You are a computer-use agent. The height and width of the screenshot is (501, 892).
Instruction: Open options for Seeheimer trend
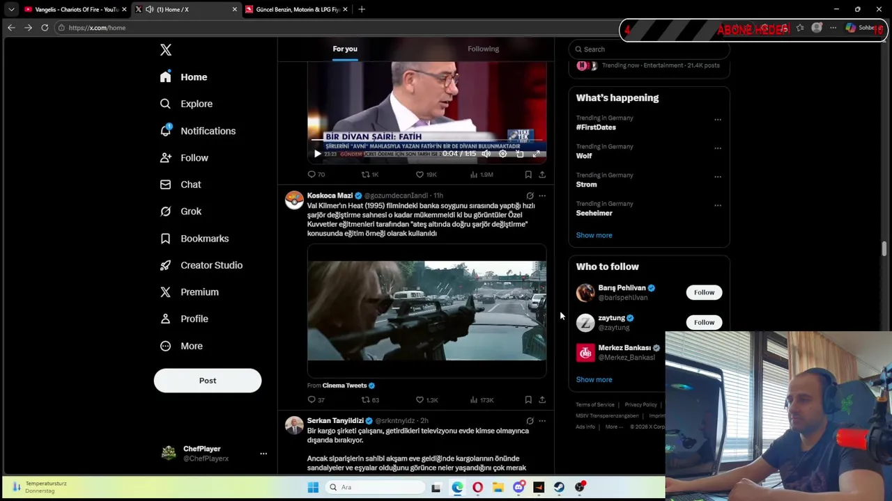(x=718, y=205)
